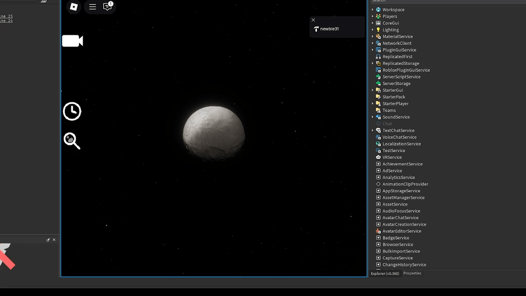Click the white video camera icon
The image size is (526, 296).
point(72,41)
